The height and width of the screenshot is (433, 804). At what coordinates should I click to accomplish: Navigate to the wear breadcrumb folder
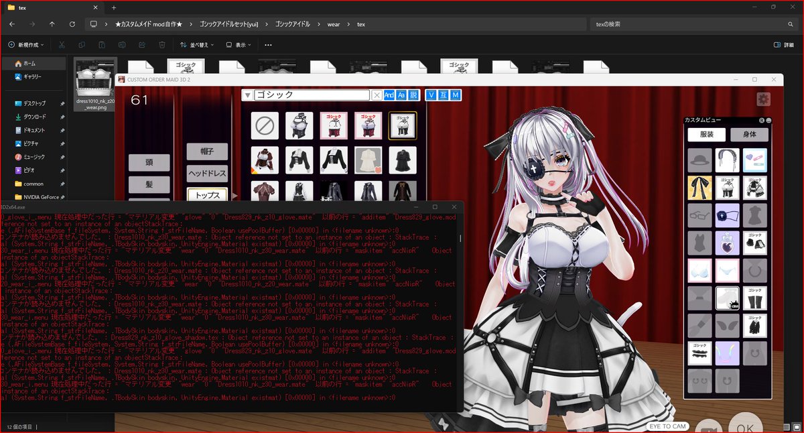(x=334, y=24)
